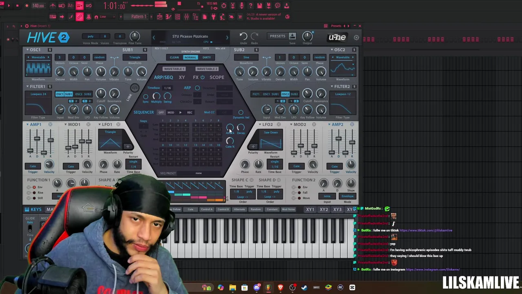The height and width of the screenshot is (294, 522).
Task: Open OSC1 Wavetable waveform selector
Action: click(x=38, y=57)
